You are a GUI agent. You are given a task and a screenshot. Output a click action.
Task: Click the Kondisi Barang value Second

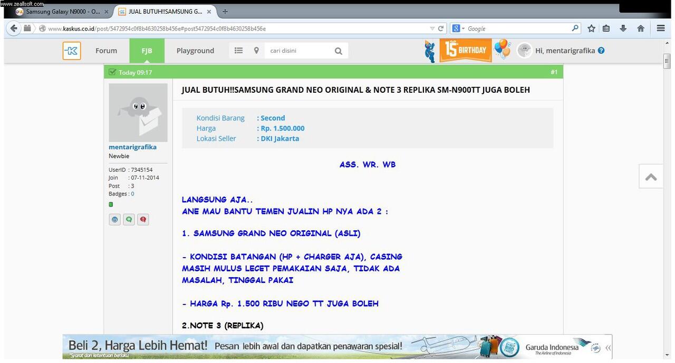click(273, 118)
